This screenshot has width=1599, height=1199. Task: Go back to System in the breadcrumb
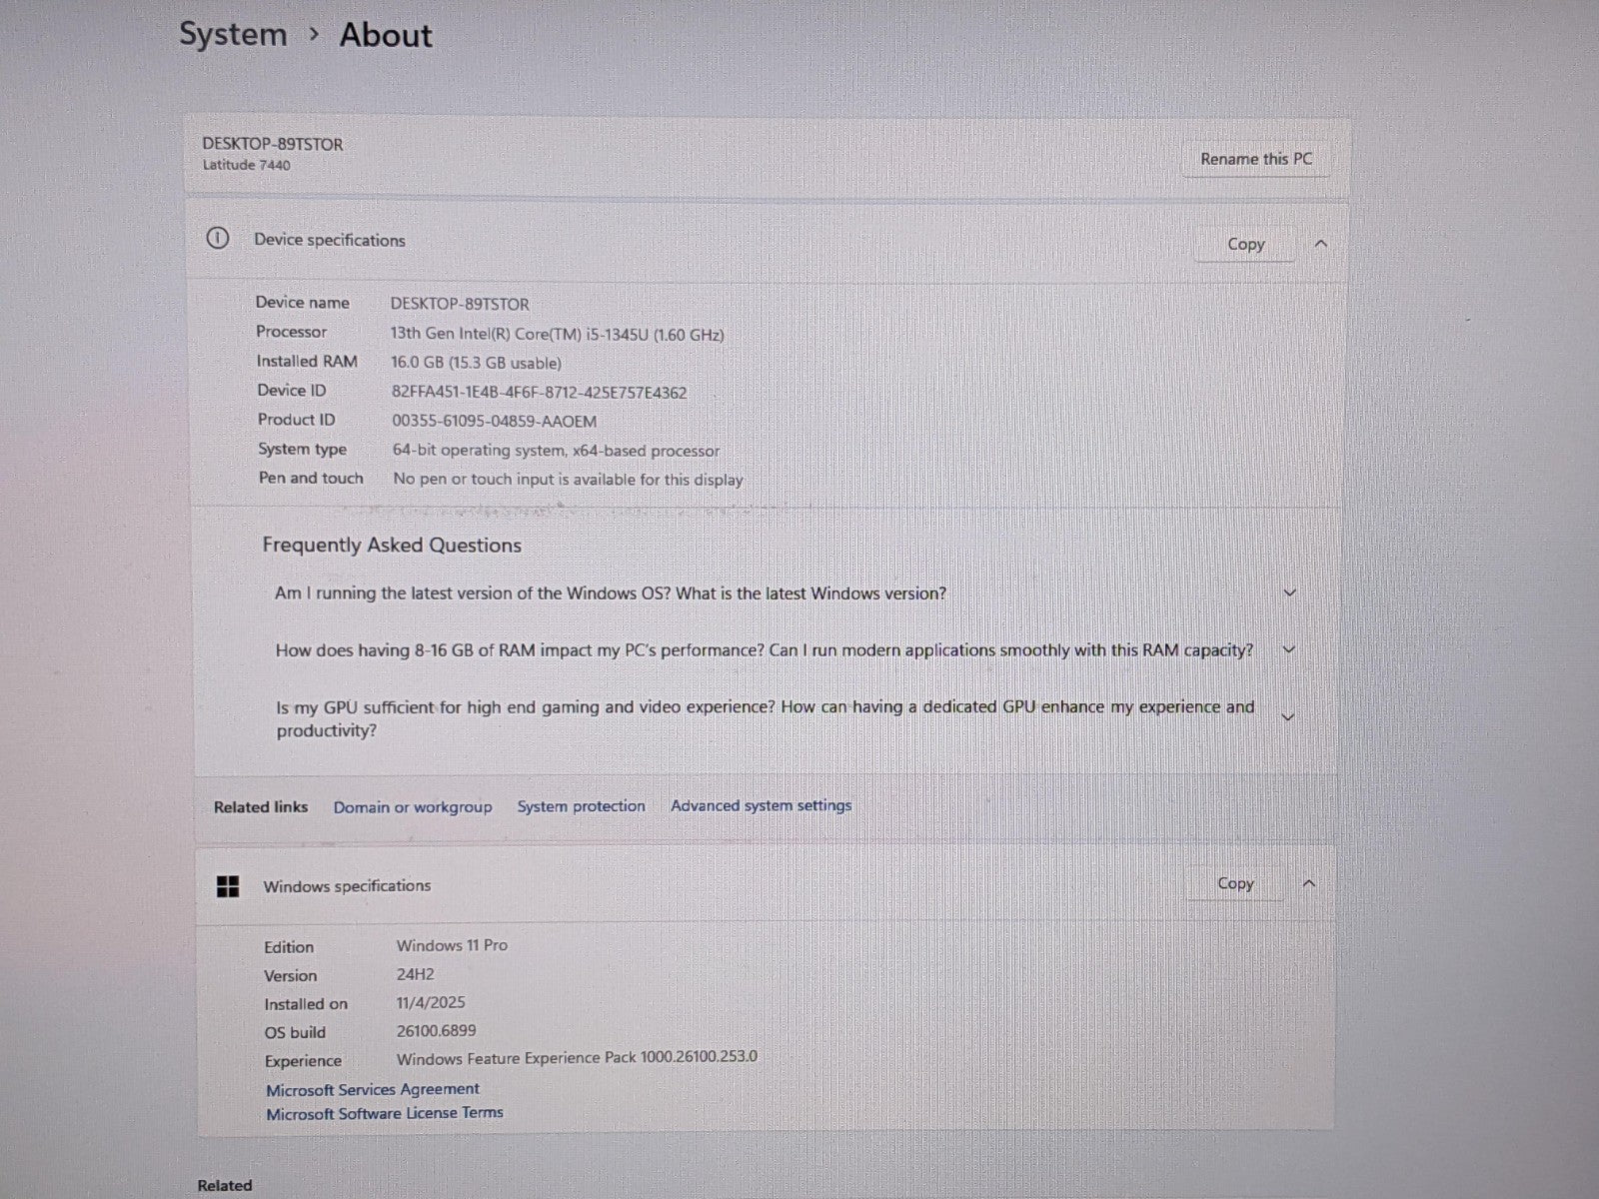pos(233,35)
